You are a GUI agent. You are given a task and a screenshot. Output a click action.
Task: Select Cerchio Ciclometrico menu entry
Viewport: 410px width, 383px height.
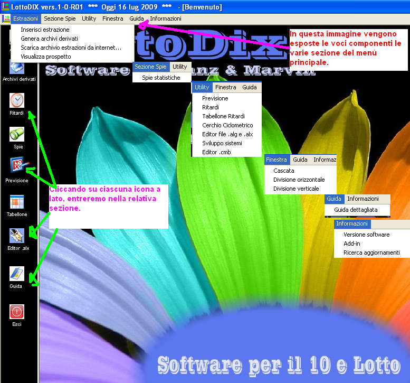point(227,125)
